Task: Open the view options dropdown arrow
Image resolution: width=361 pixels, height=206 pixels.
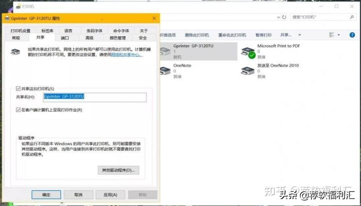Action: point(338,35)
